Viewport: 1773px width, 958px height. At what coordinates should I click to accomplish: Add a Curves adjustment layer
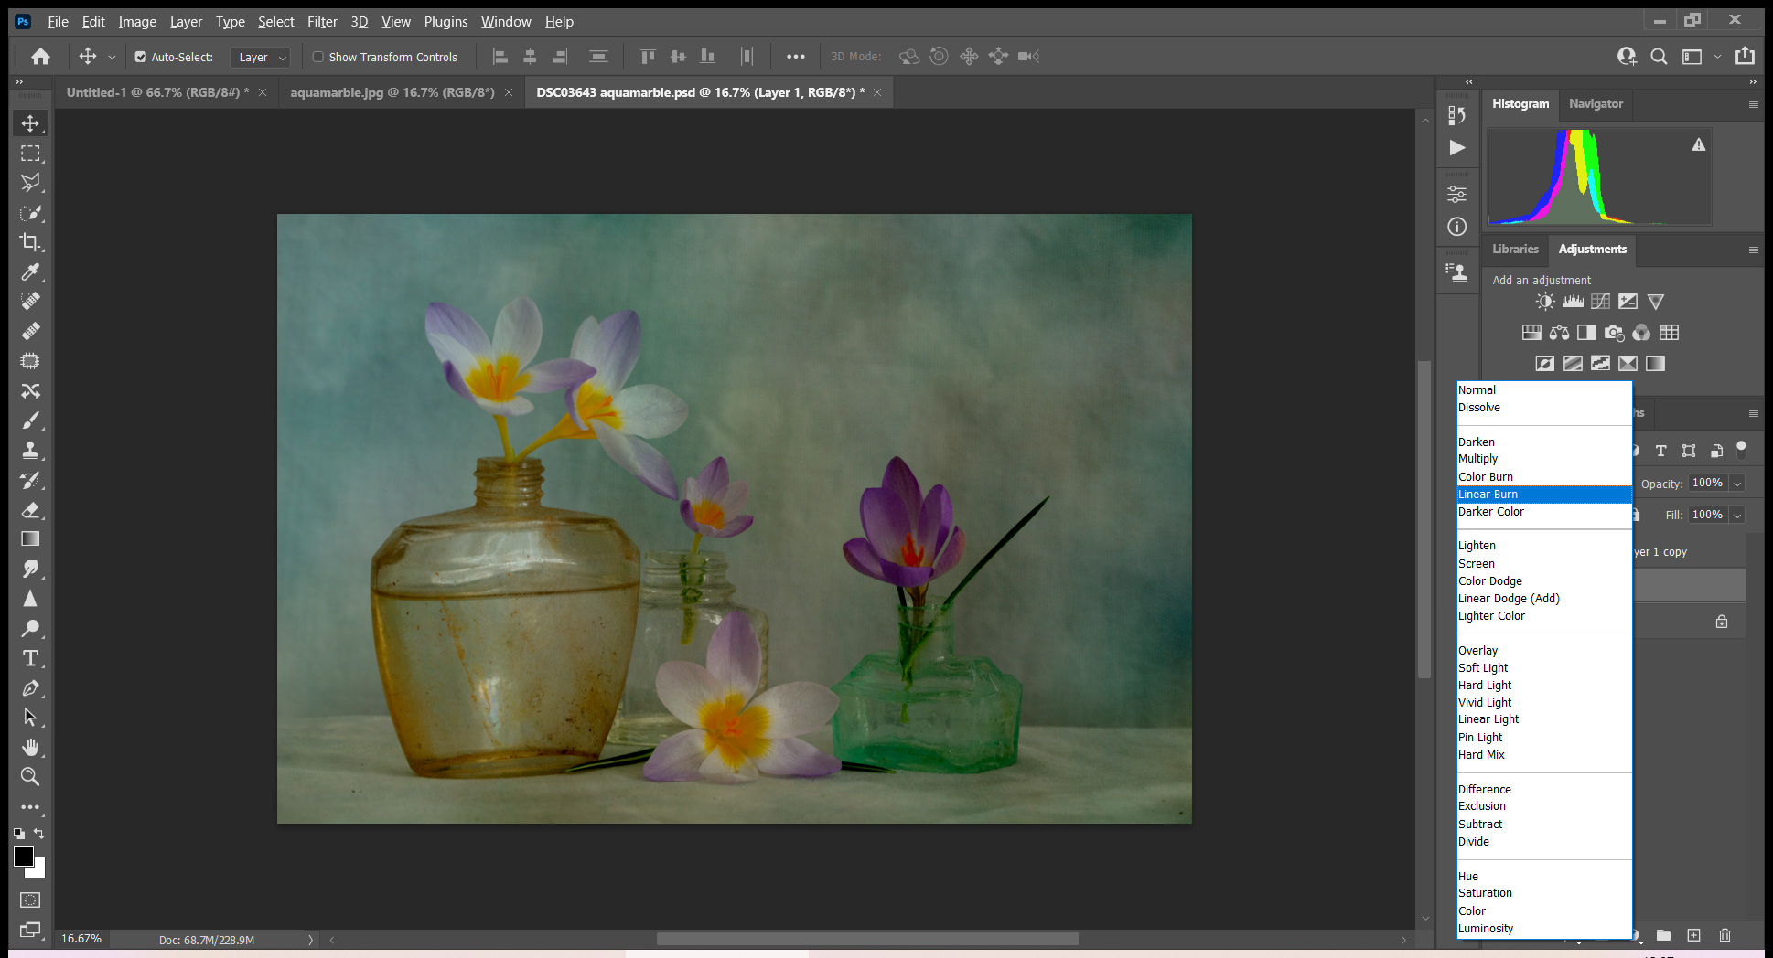click(1600, 301)
